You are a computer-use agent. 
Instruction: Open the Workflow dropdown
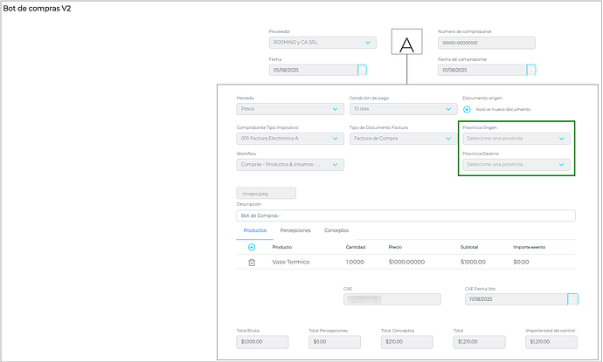pos(336,164)
